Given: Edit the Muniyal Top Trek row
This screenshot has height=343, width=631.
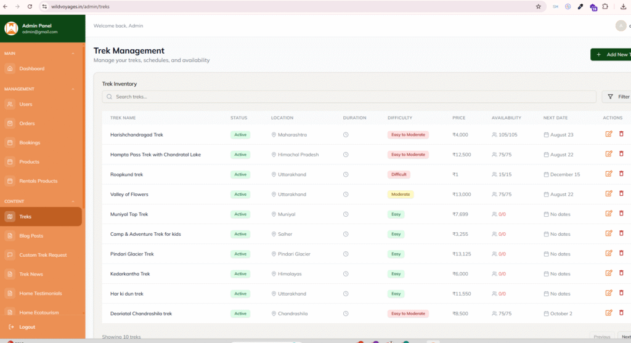Looking at the screenshot, I should point(608,214).
